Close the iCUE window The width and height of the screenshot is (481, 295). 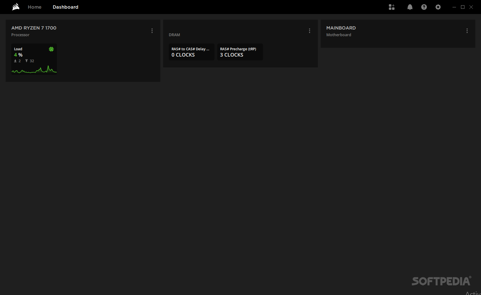coord(471,7)
